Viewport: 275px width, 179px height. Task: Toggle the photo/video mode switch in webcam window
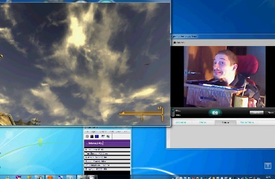(x=173, y=113)
